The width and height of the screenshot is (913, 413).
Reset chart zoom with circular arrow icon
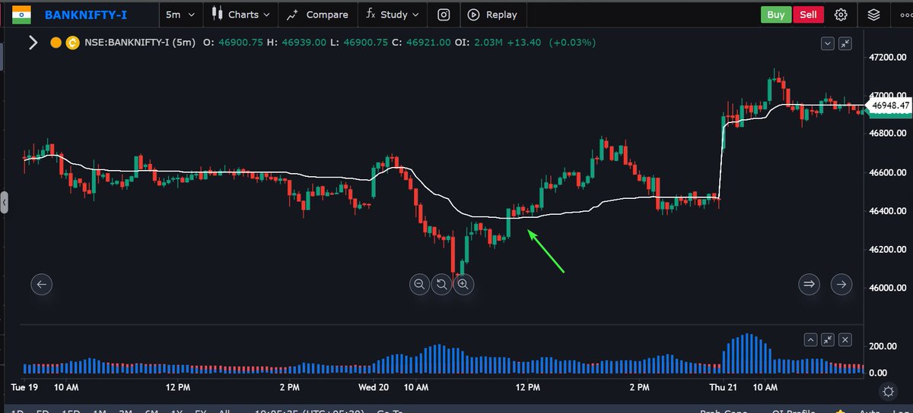[x=441, y=285]
